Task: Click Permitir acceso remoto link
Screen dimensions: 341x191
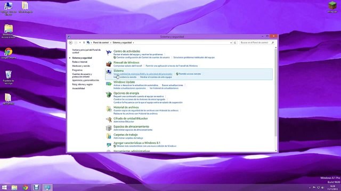Action: pyautogui.click(x=190, y=74)
